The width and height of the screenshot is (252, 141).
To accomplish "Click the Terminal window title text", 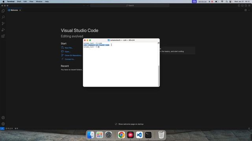I will coord(122,40).
